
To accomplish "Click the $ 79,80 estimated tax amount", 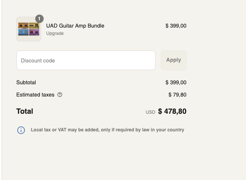I will click(177, 95).
